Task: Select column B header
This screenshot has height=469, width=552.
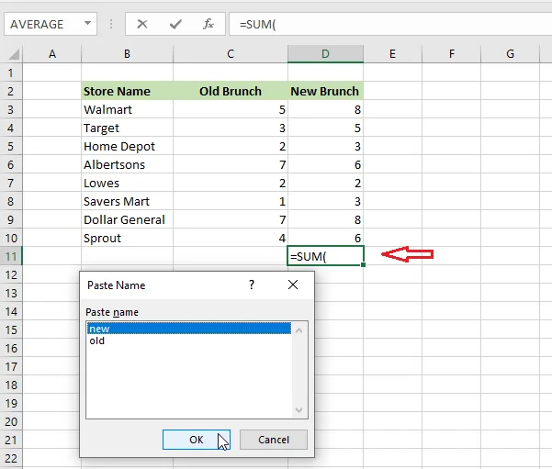Action: coord(127,54)
